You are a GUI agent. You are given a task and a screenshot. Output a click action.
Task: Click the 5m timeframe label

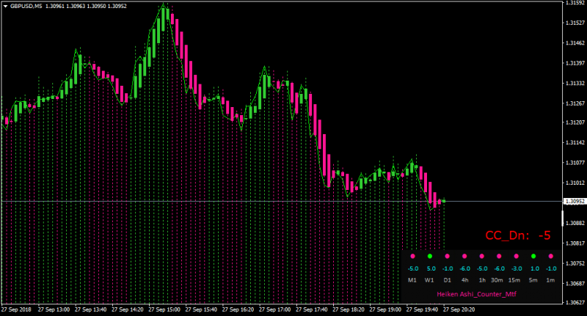pyautogui.click(x=533, y=280)
